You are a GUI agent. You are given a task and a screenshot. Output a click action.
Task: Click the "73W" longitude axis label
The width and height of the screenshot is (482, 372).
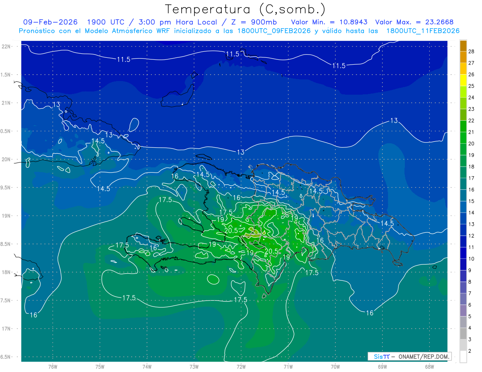coord(194,367)
